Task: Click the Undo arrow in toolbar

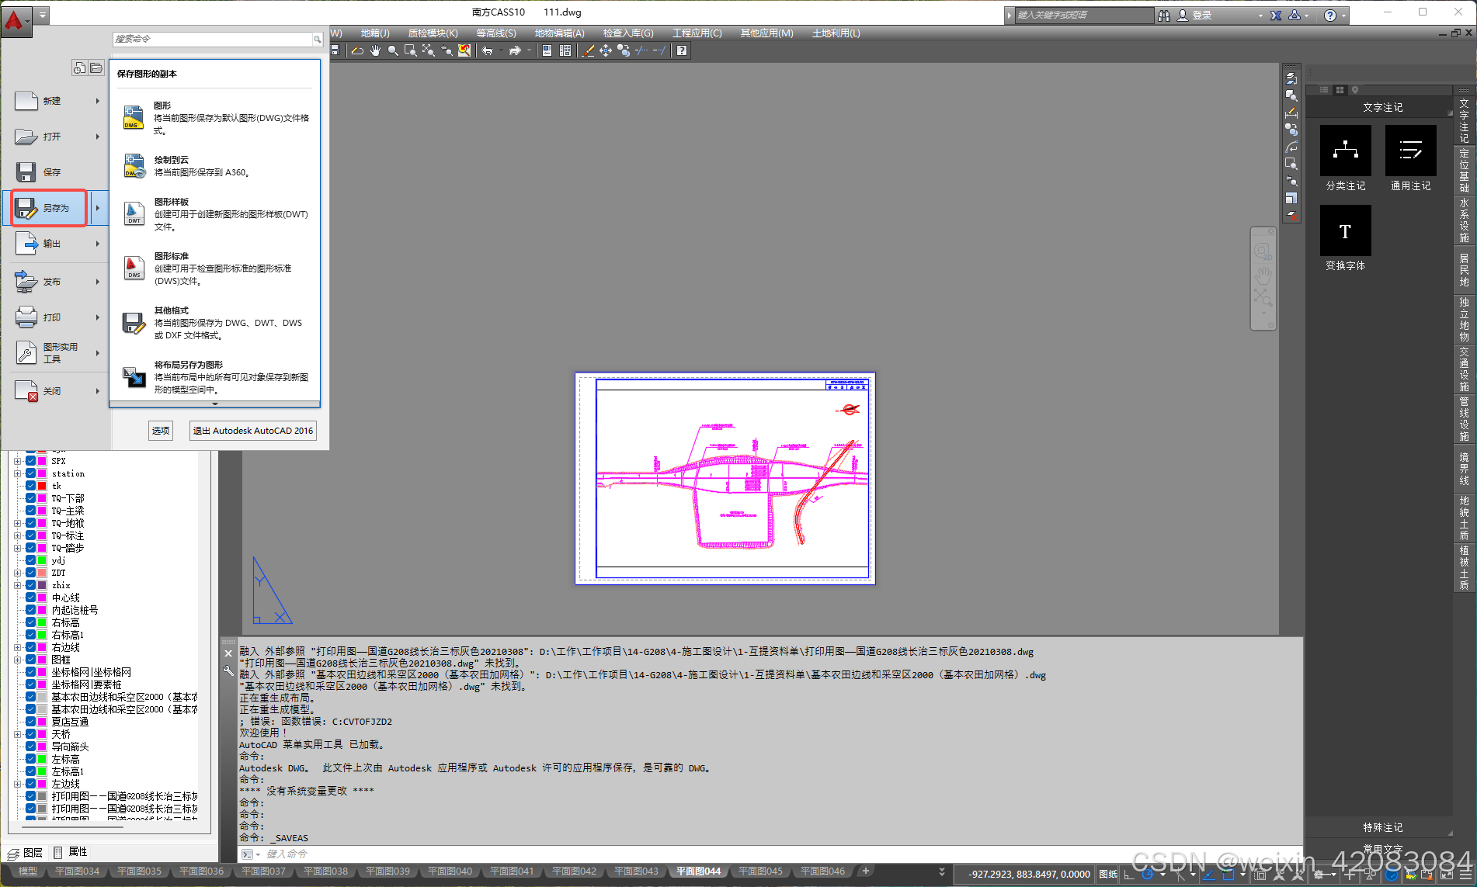Action: (x=488, y=50)
